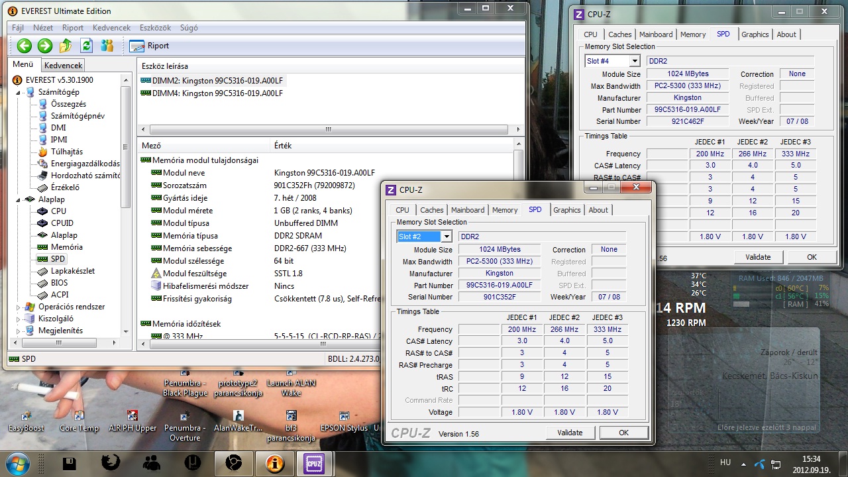The height and width of the screenshot is (477, 848).
Task: Click the Érték column header
Action: pyautogui.click(x=392, y=146)
